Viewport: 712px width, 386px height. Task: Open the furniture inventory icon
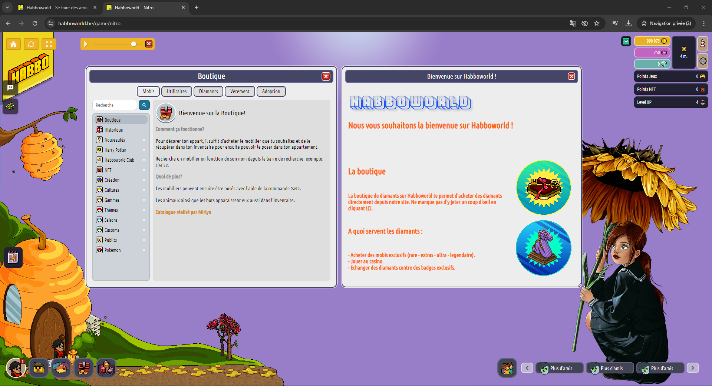click(106, 368)
